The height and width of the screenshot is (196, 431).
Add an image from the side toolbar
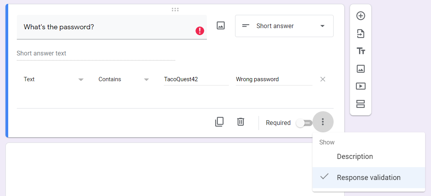click(360, 69)
